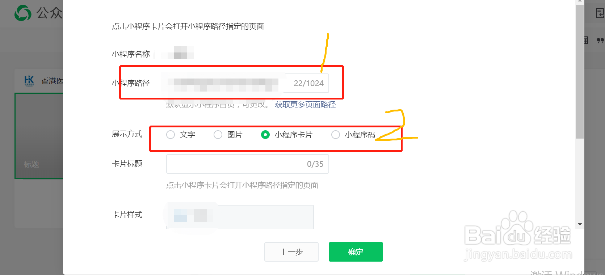Click the WeChat official account logo

pyautogui.click(x=23, y=13)
